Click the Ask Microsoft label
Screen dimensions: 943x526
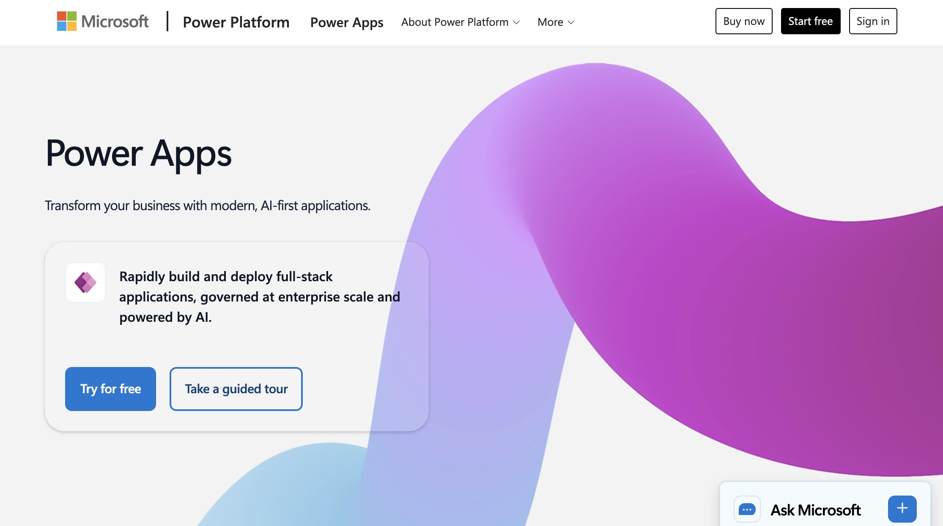[815, 510]
